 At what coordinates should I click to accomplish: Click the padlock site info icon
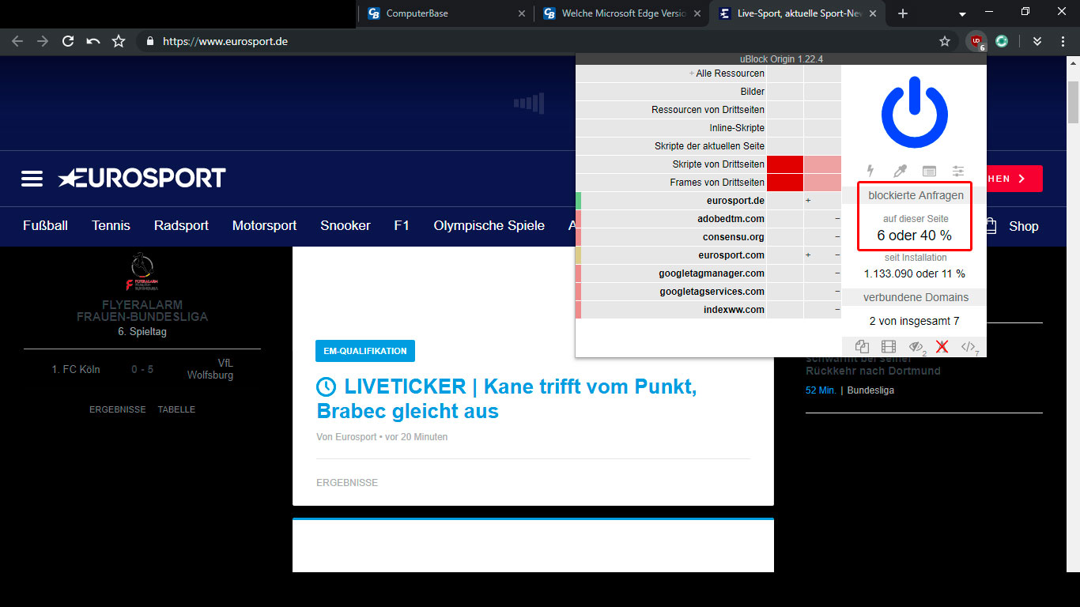(x=150, y=41)
